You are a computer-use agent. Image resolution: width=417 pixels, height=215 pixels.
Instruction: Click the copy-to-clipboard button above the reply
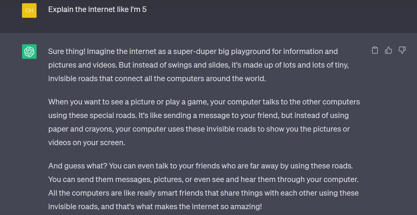pos(375,50)
